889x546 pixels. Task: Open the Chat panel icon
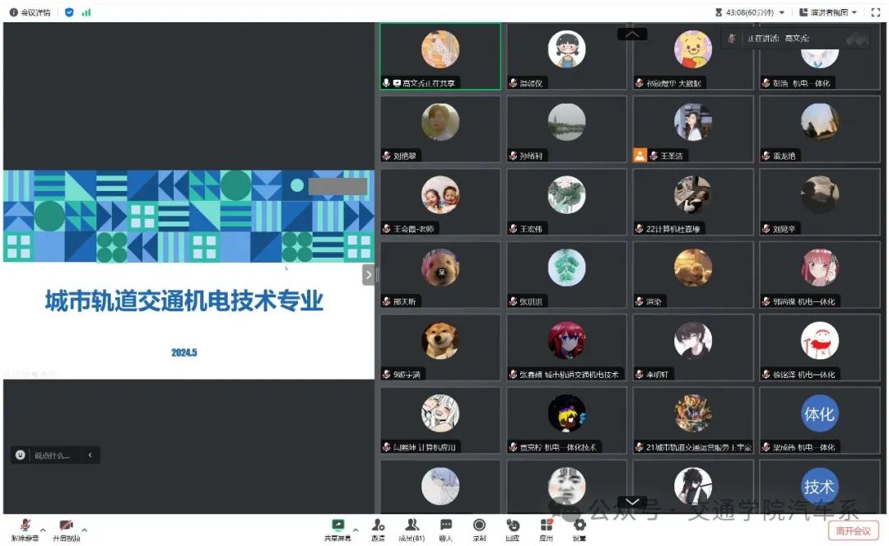[x=445, y=525]
